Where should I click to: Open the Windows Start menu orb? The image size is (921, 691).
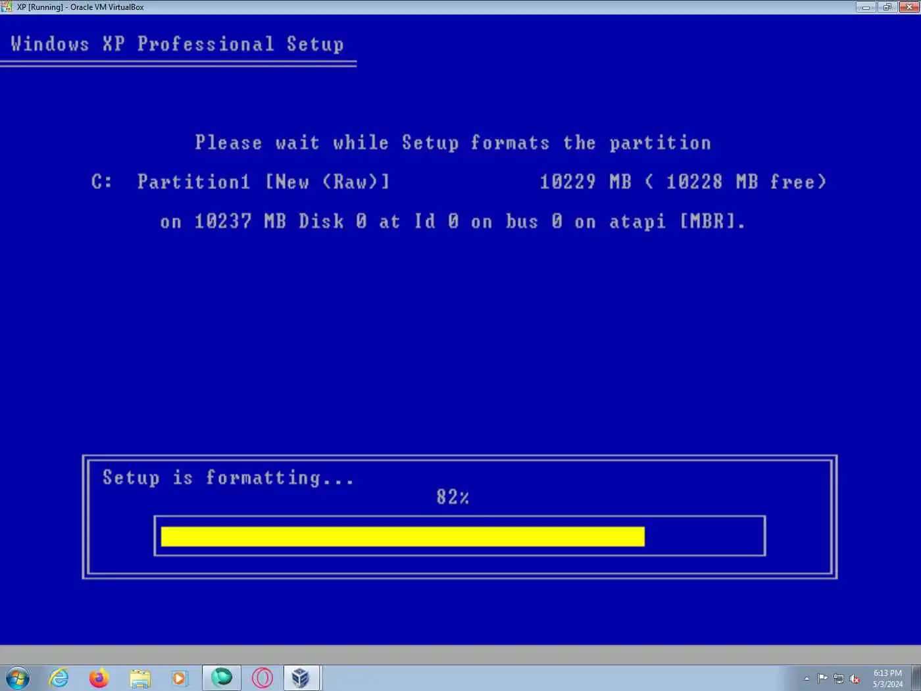[x=18, y=678]
